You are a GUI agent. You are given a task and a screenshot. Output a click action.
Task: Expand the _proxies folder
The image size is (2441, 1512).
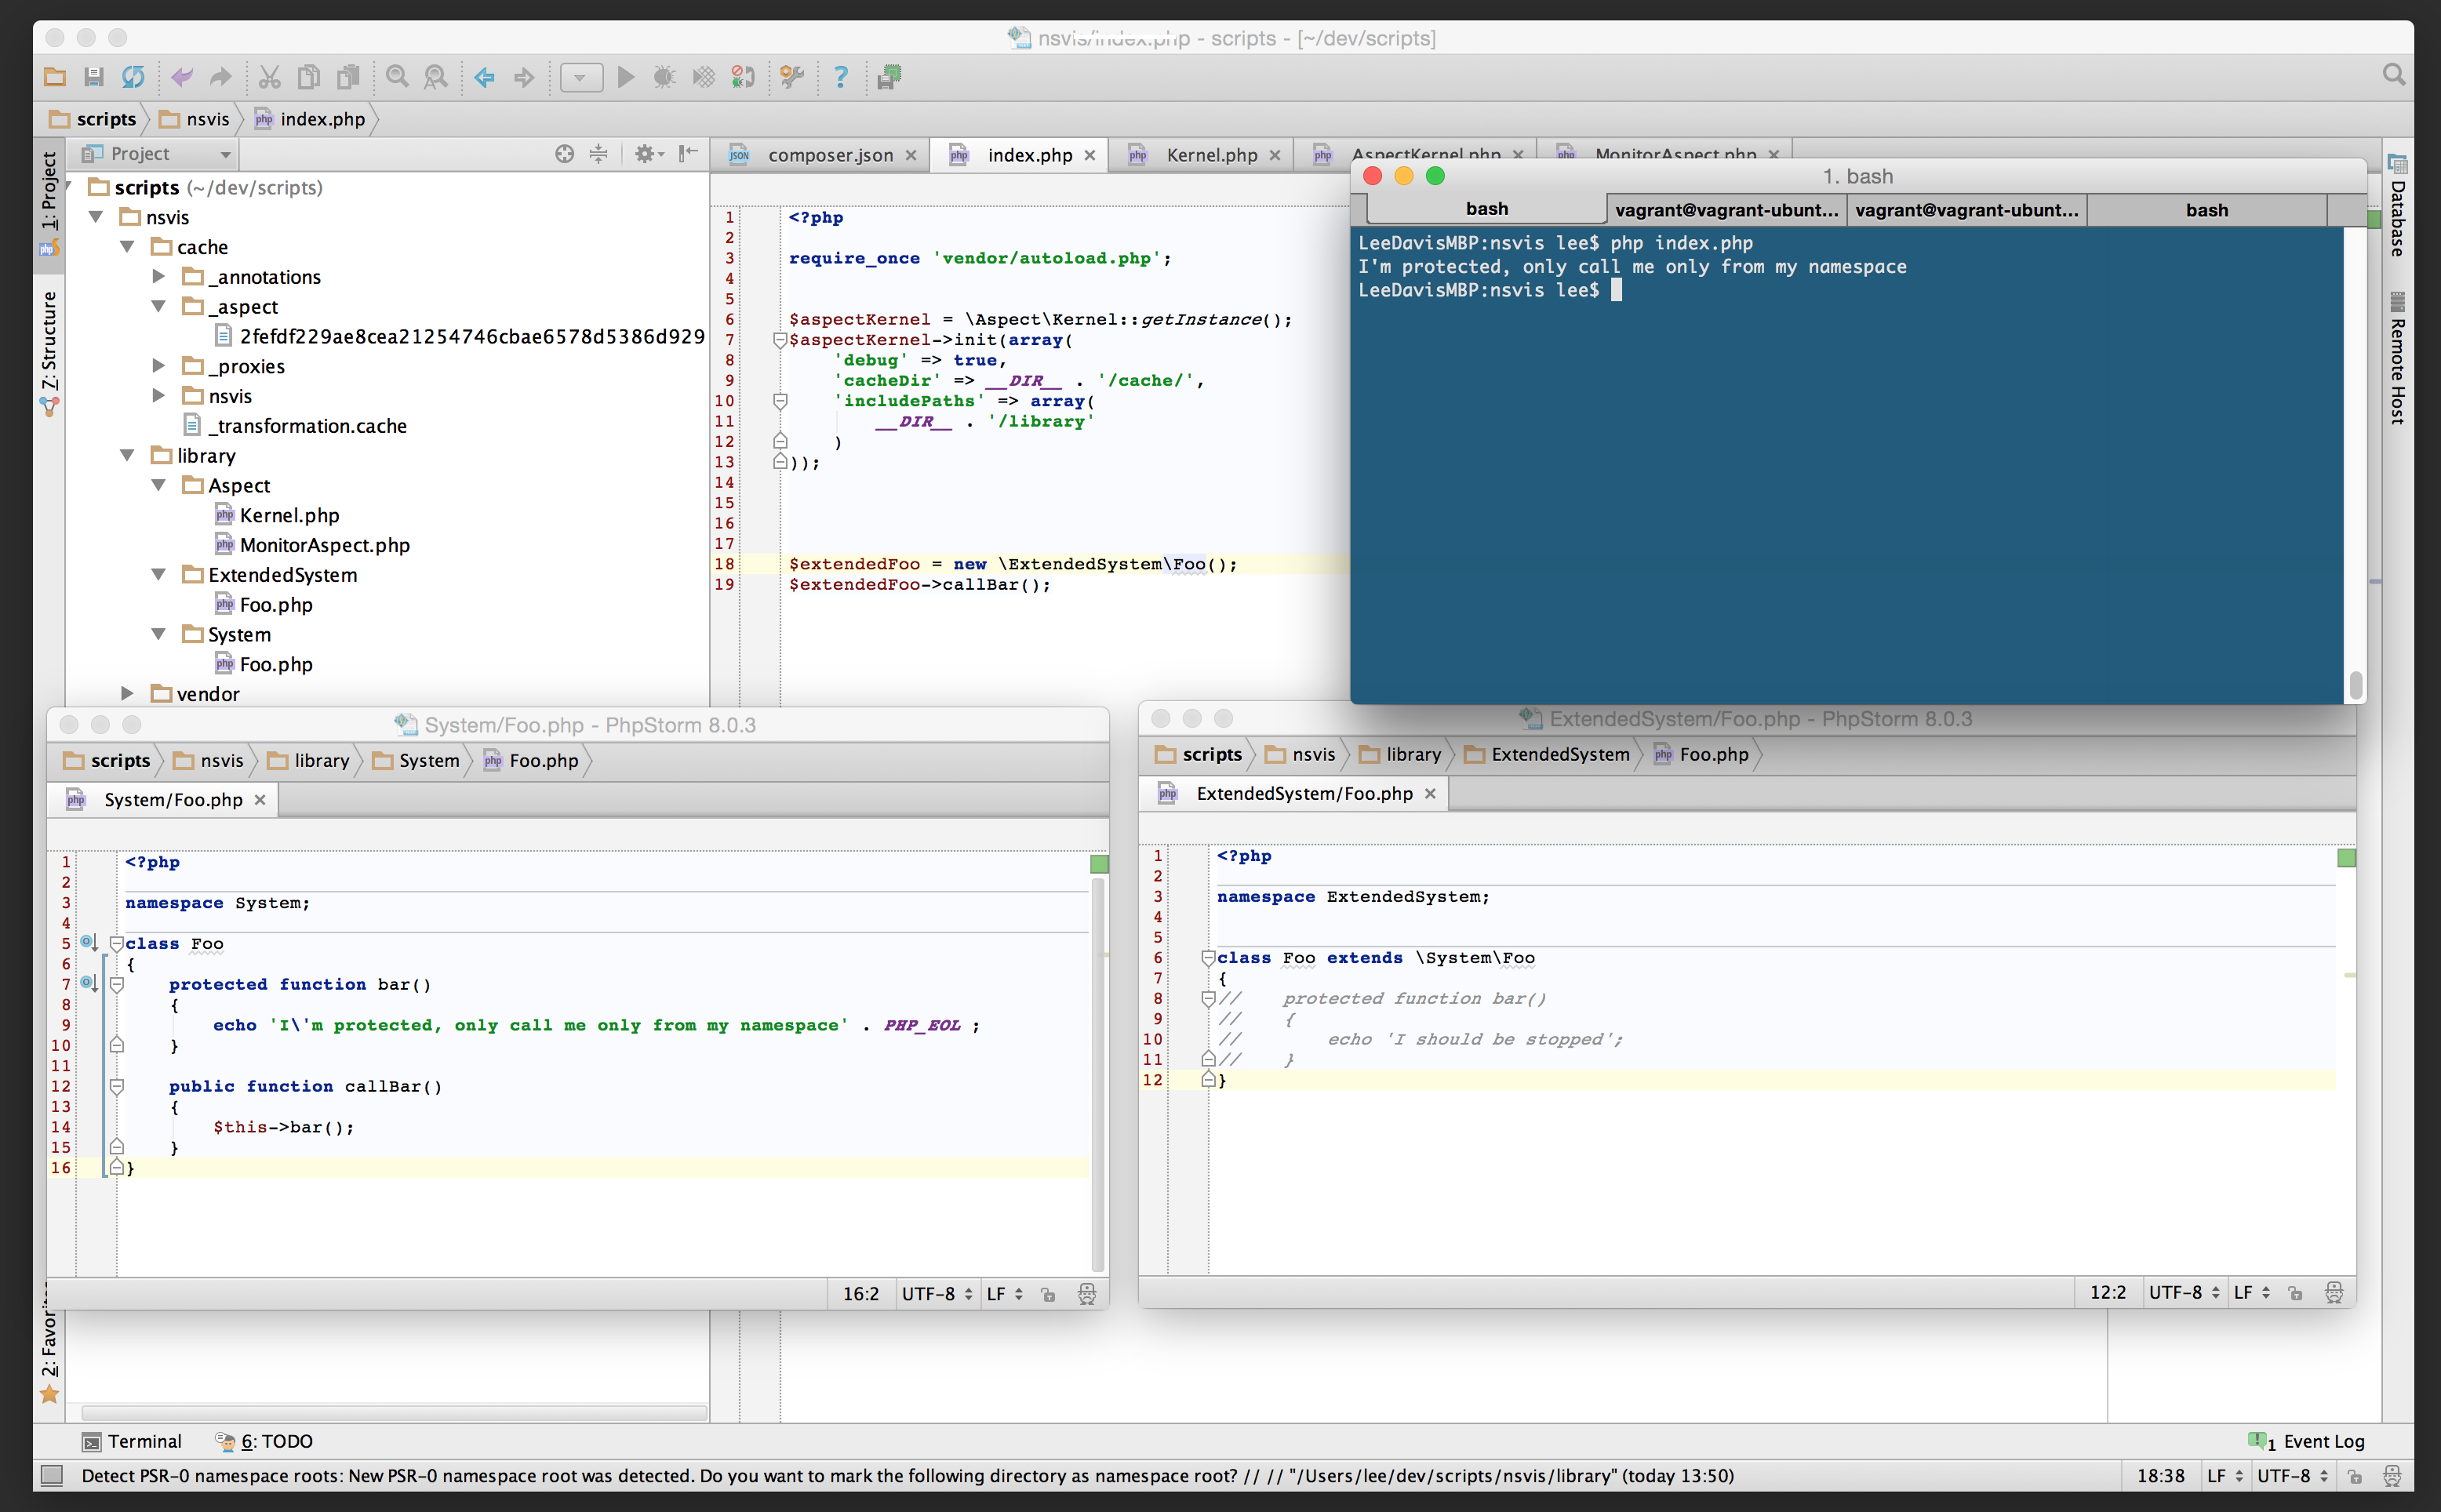pos(158,366)
